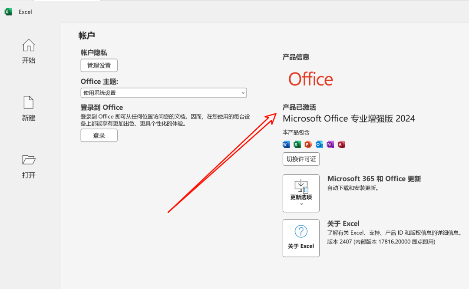Click the 关于 Excel button

(301, 238)
